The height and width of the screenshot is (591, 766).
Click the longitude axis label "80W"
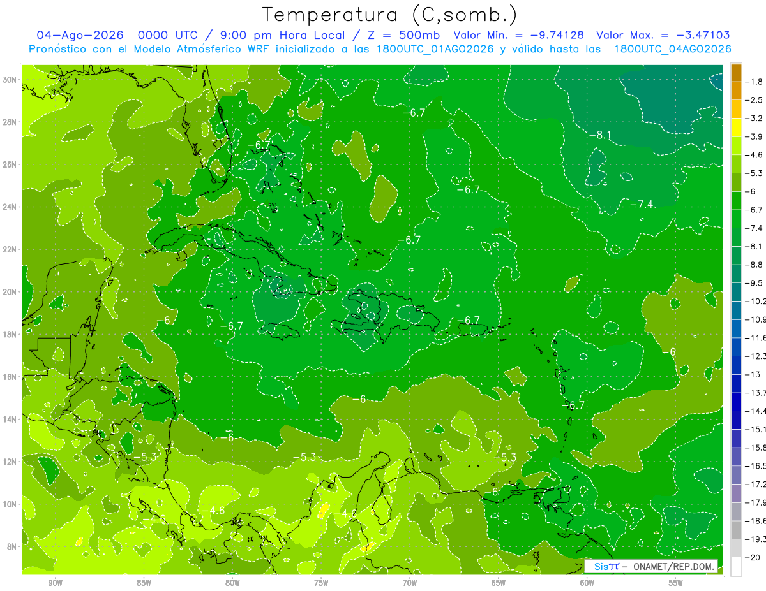click(232, 583)
